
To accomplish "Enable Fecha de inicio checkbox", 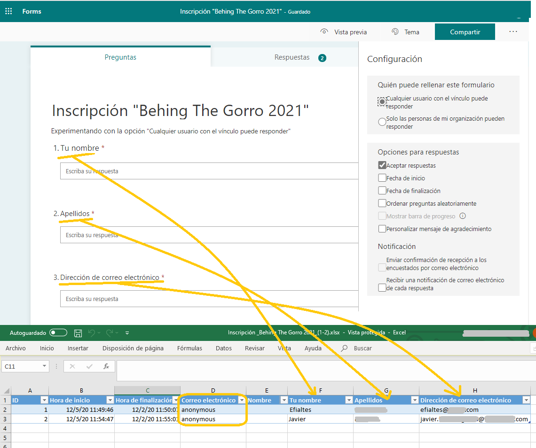I will click(382, 178).
